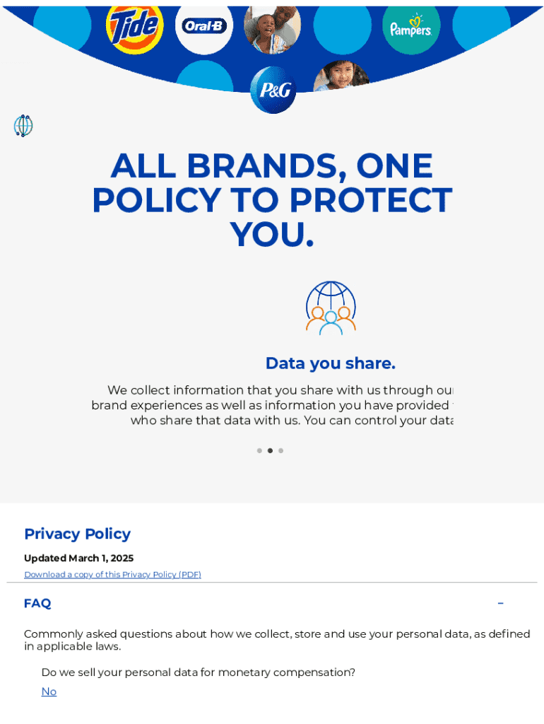
Task: Open the globe language selector icon
Action: click(x=23, y=126)
